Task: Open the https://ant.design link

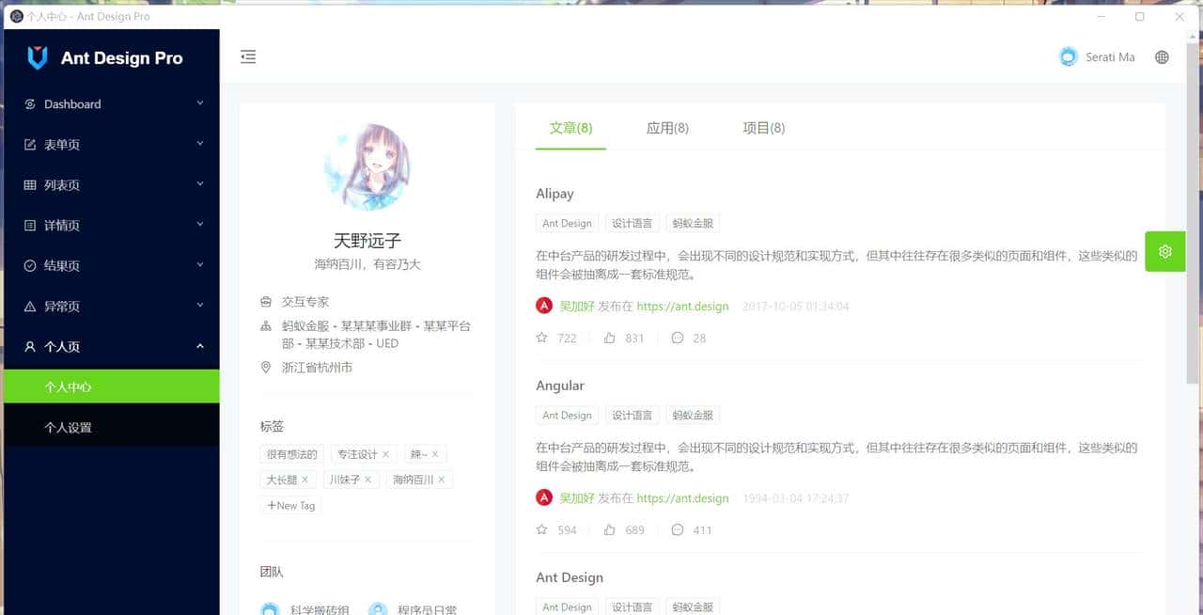Action: pyautogui.click(x=682, y=306)
